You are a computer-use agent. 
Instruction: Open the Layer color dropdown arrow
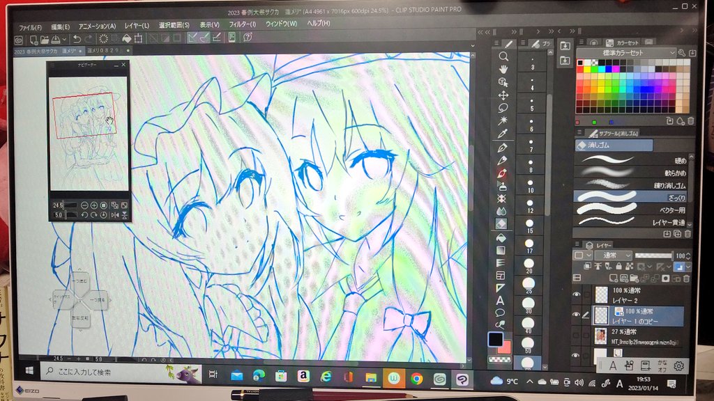tap(688, 267)
